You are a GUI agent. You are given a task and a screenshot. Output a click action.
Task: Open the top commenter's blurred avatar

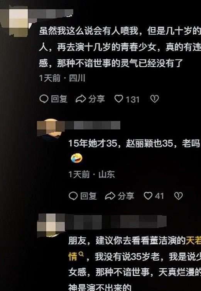18,21
